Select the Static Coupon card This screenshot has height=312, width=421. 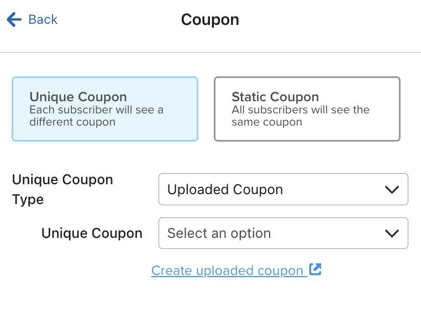[x=307, y=109]
